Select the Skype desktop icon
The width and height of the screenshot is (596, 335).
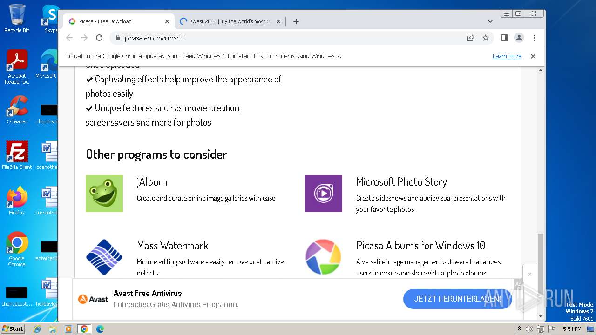point(50,19)
